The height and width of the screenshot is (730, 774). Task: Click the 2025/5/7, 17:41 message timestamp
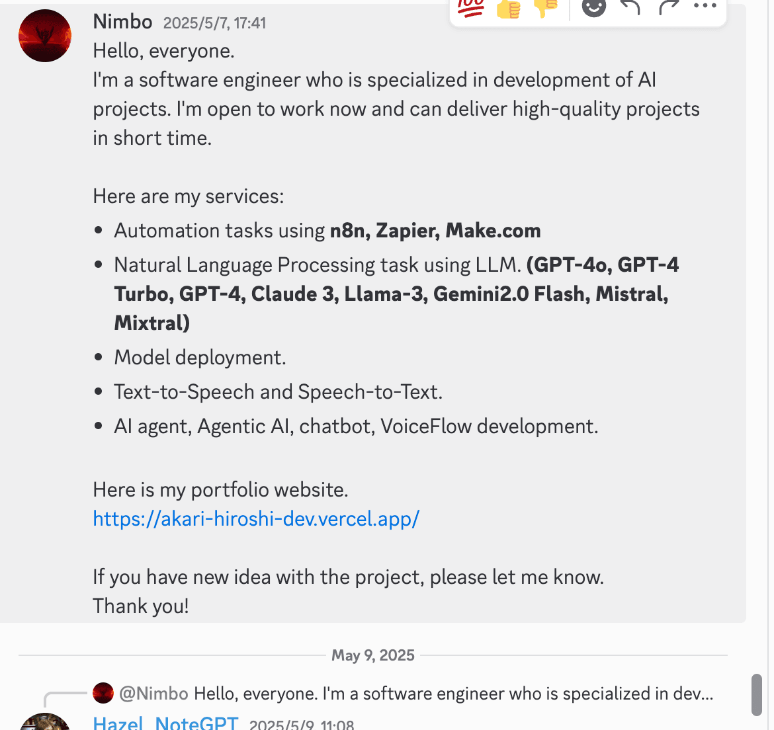(x=215, y=23)
